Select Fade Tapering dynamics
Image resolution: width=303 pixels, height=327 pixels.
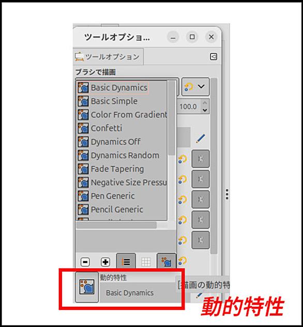point(122,169)
